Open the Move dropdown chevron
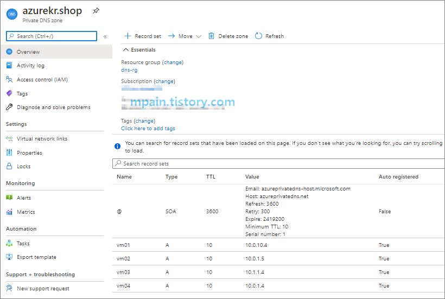Viewport: 445px width, 299px height. (199, 36)
